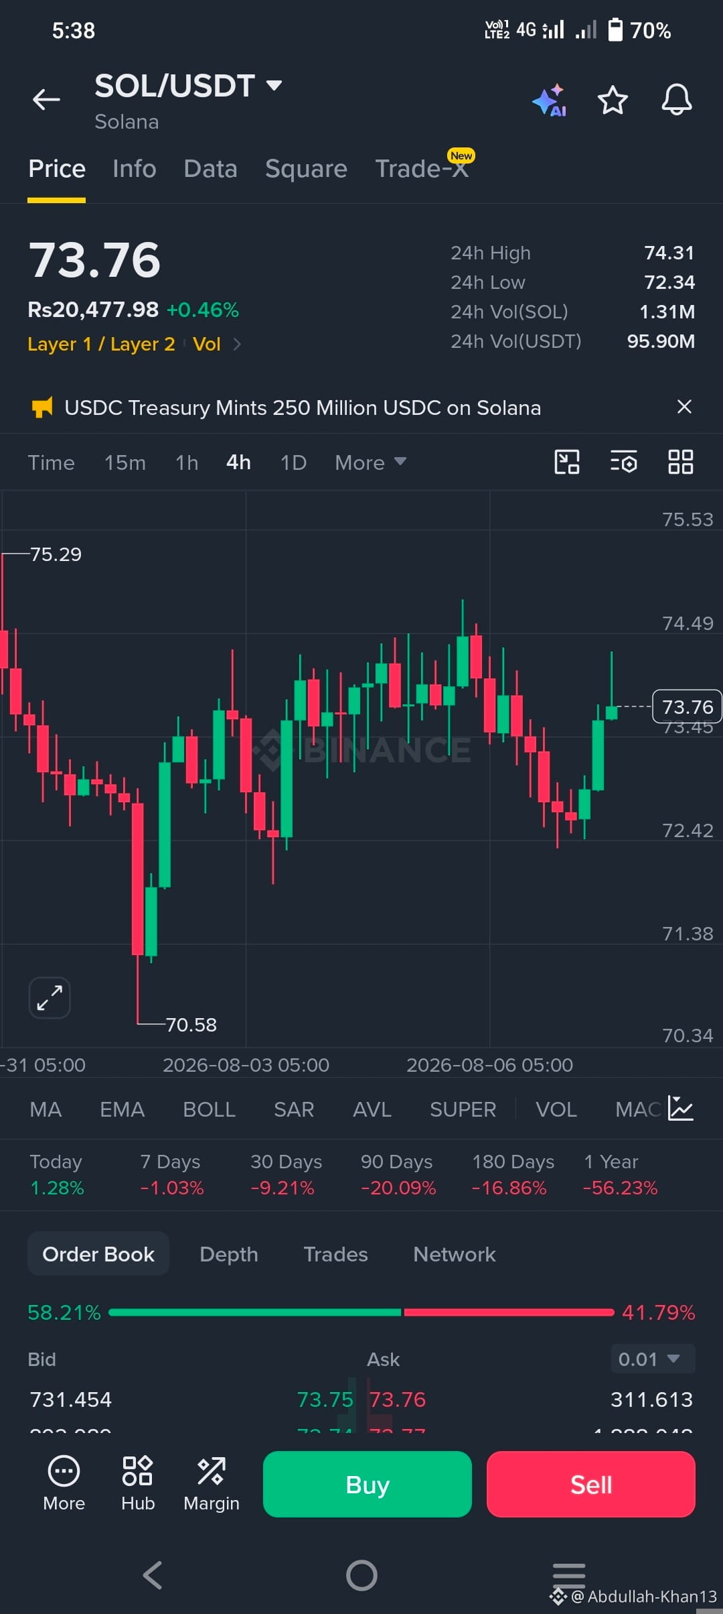
Task: Tap the 30 Days -9.21% performance
Action: [x=286, y=1174]
